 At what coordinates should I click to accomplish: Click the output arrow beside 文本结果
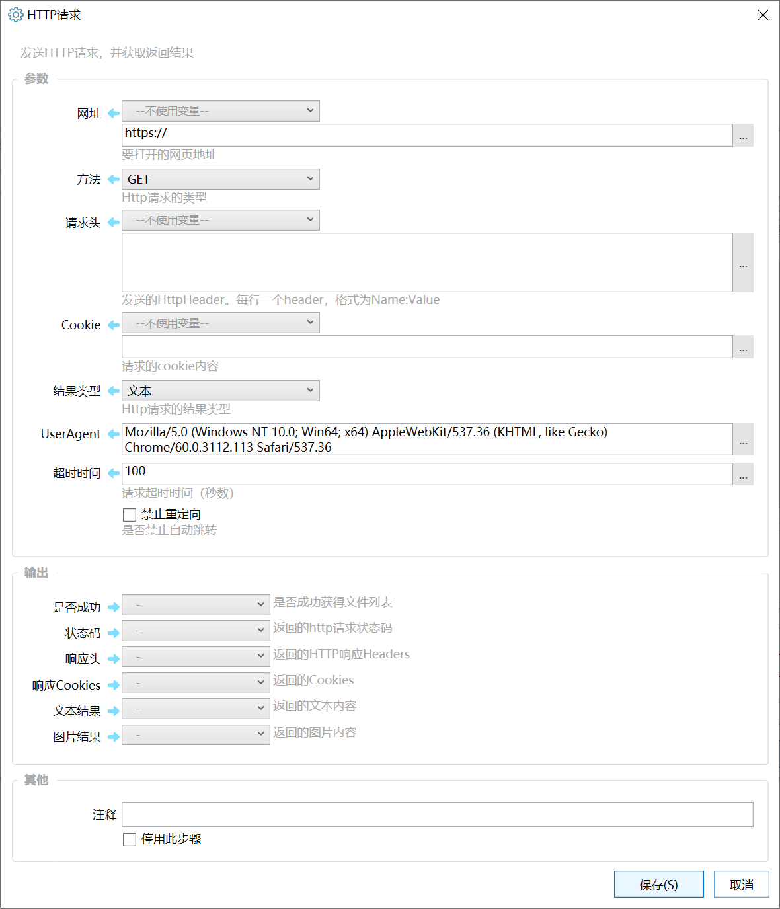coord(113,711)
